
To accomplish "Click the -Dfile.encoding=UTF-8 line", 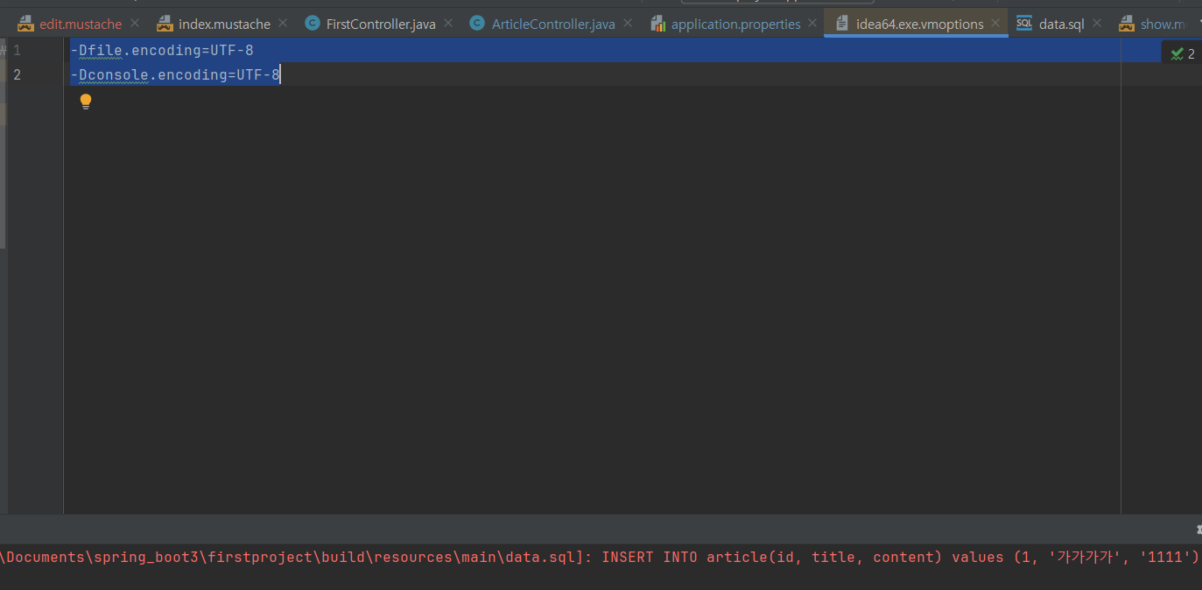I will point(162,51).
